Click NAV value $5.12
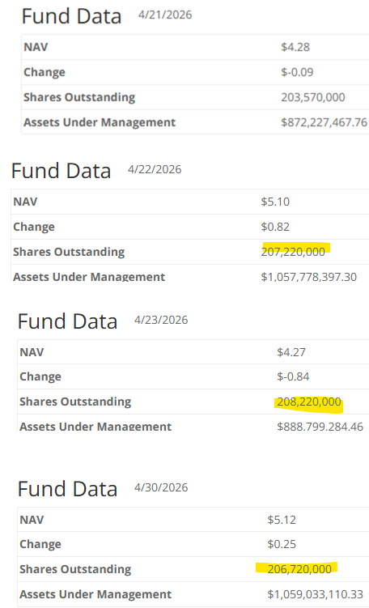 pos(282,520)
